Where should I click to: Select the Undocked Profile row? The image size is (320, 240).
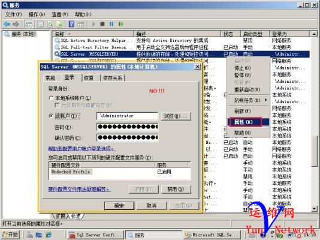point(120,172)
